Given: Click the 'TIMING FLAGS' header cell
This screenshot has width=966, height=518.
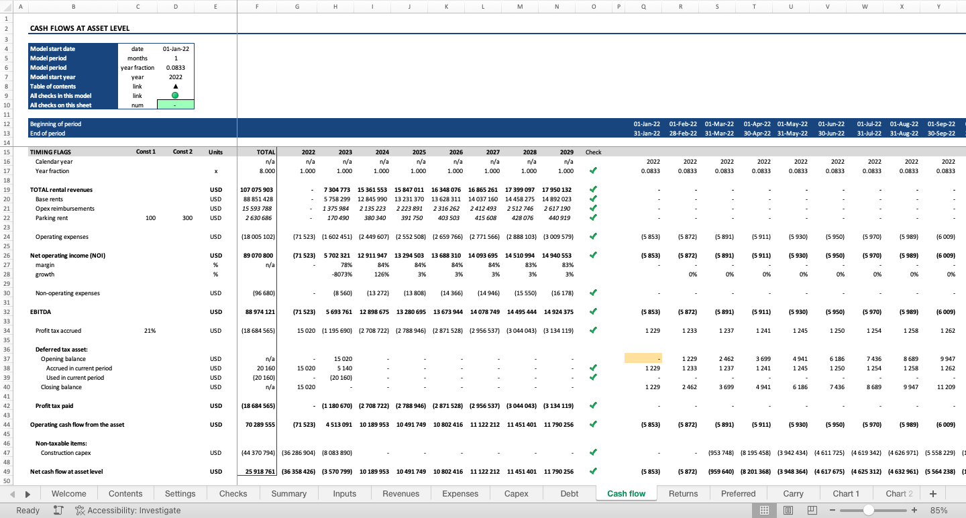Looking at the screenshot, I should [x=50, y=152].
